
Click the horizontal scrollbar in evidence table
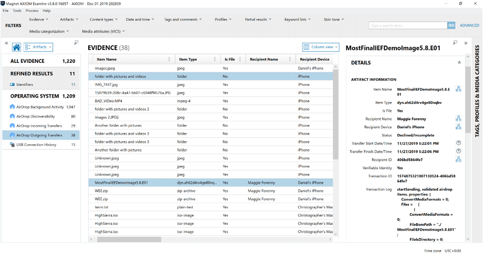tap(129, 240)
